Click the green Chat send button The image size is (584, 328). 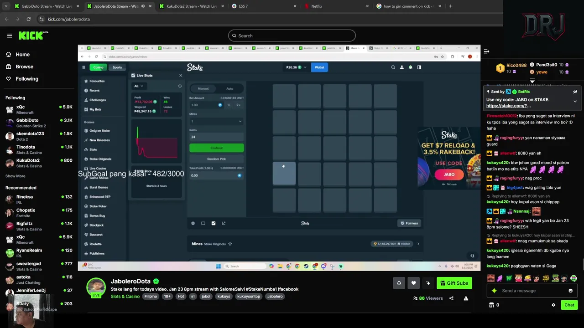tap(569, 305)
